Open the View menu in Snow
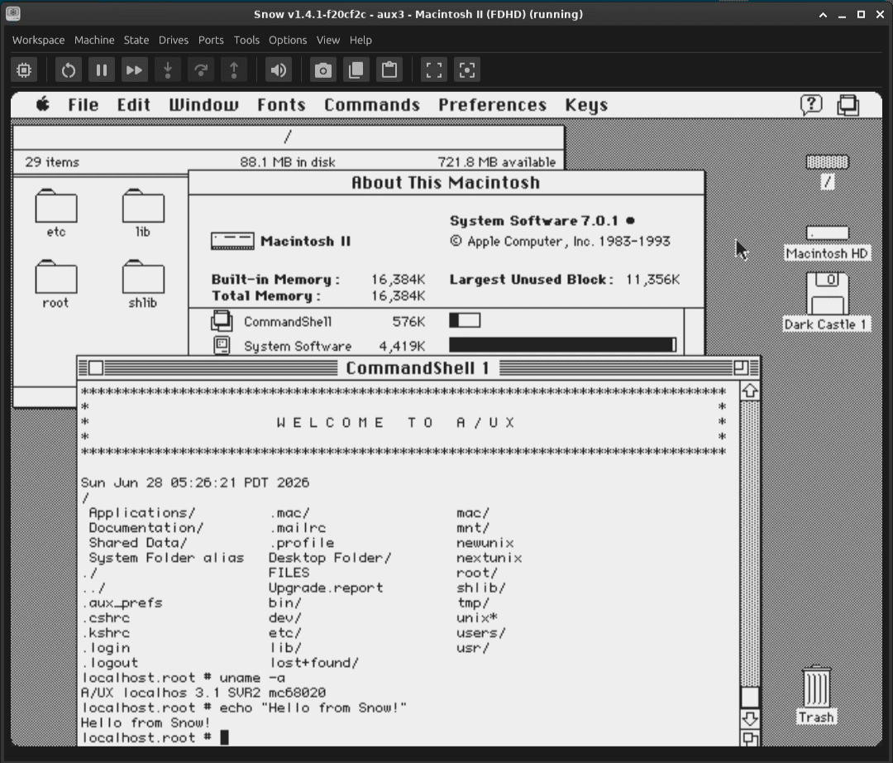Screen dimensions: 893x763 click(x=328, y=40)
